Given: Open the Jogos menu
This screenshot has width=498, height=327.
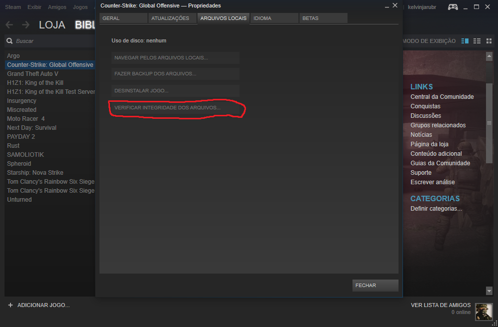Looking at the screenshot, I should coord(80,7).
